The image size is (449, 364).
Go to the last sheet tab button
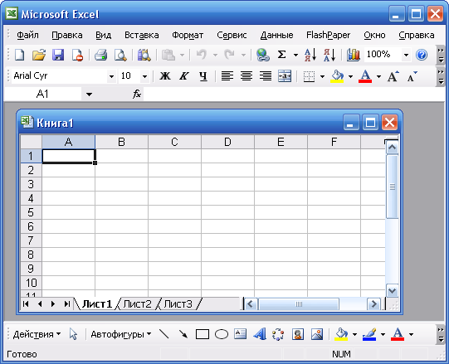point(67,304)
